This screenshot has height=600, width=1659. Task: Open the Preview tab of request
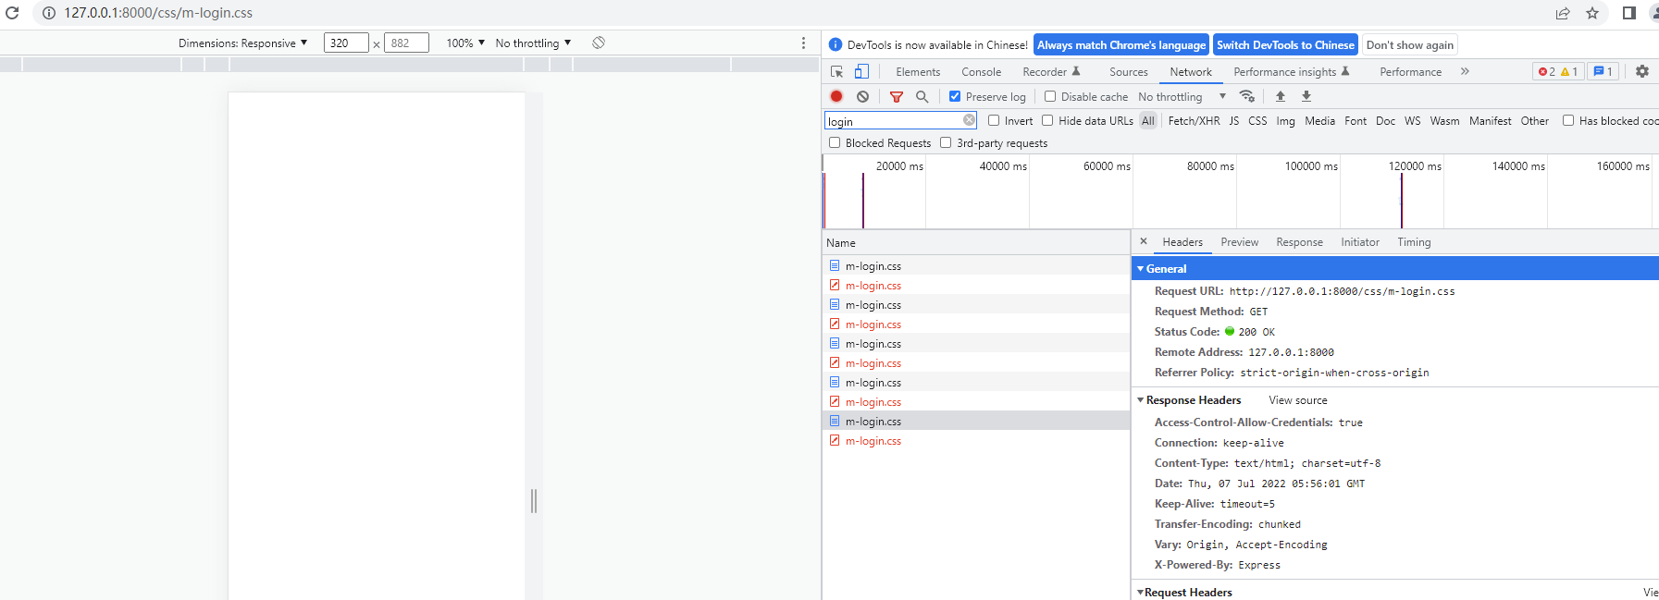click(1239, 241)
